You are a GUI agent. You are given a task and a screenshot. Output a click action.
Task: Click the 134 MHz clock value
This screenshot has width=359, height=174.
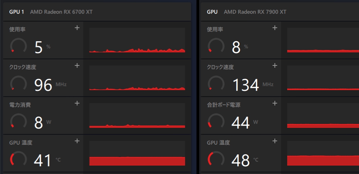[x=253, y=85]
